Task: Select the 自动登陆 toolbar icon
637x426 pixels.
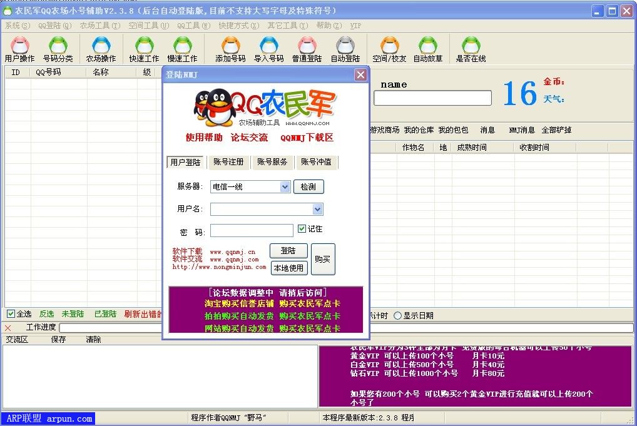Action: (345, 49)
